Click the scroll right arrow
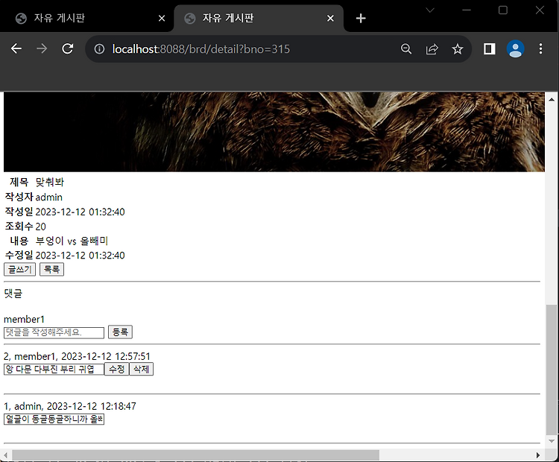Screen dimensions: 559x462 click(x=538, y=455)
